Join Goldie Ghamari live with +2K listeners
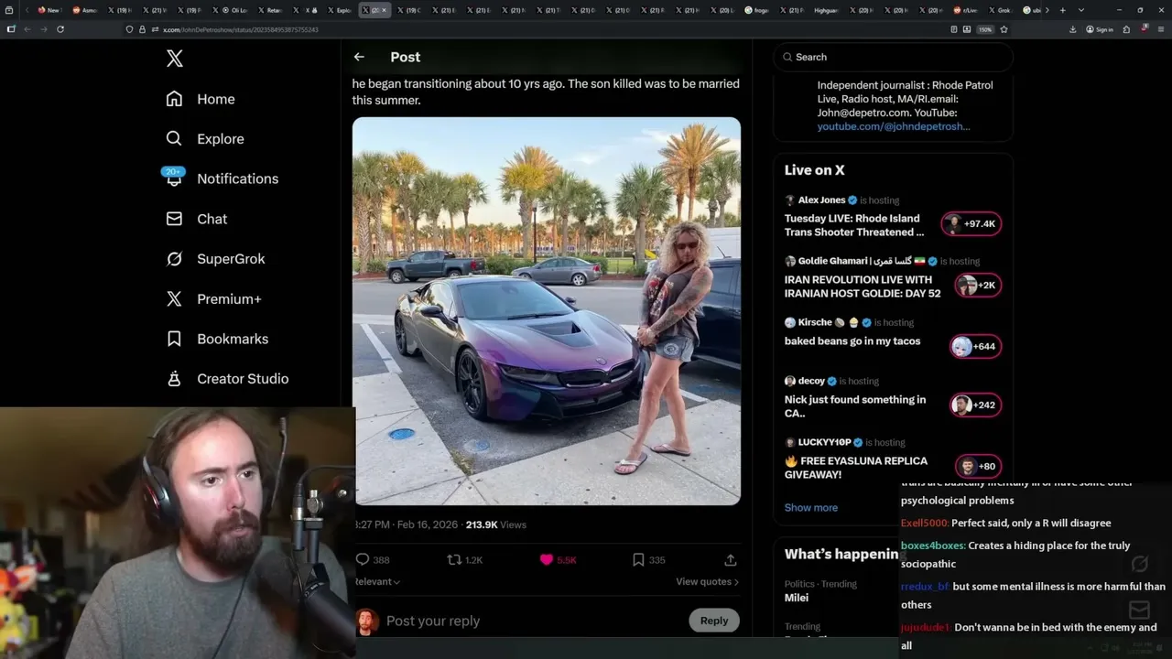This screenshot has height=659, width=1172. click(977, 286)
